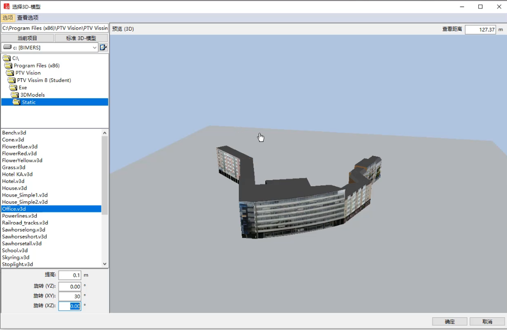Pick Powerlines.v3d from the list

pos(20,216)
